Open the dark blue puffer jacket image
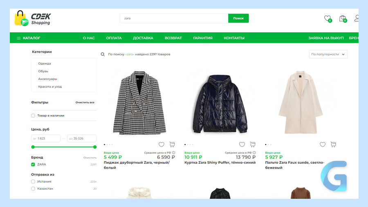The image size is (368, 207). pyautogui.click(x=220, y=104)
